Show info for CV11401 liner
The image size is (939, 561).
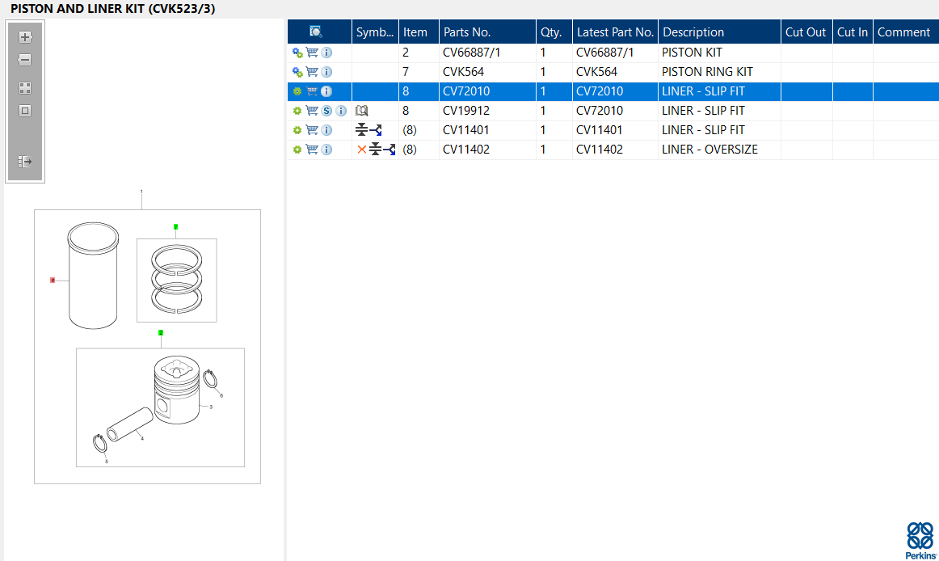(326, 130)
